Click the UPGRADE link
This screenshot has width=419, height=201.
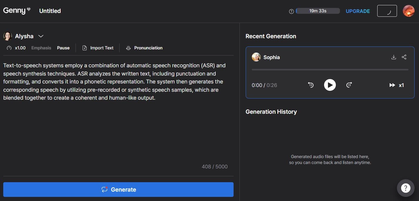tap(358, 11)
